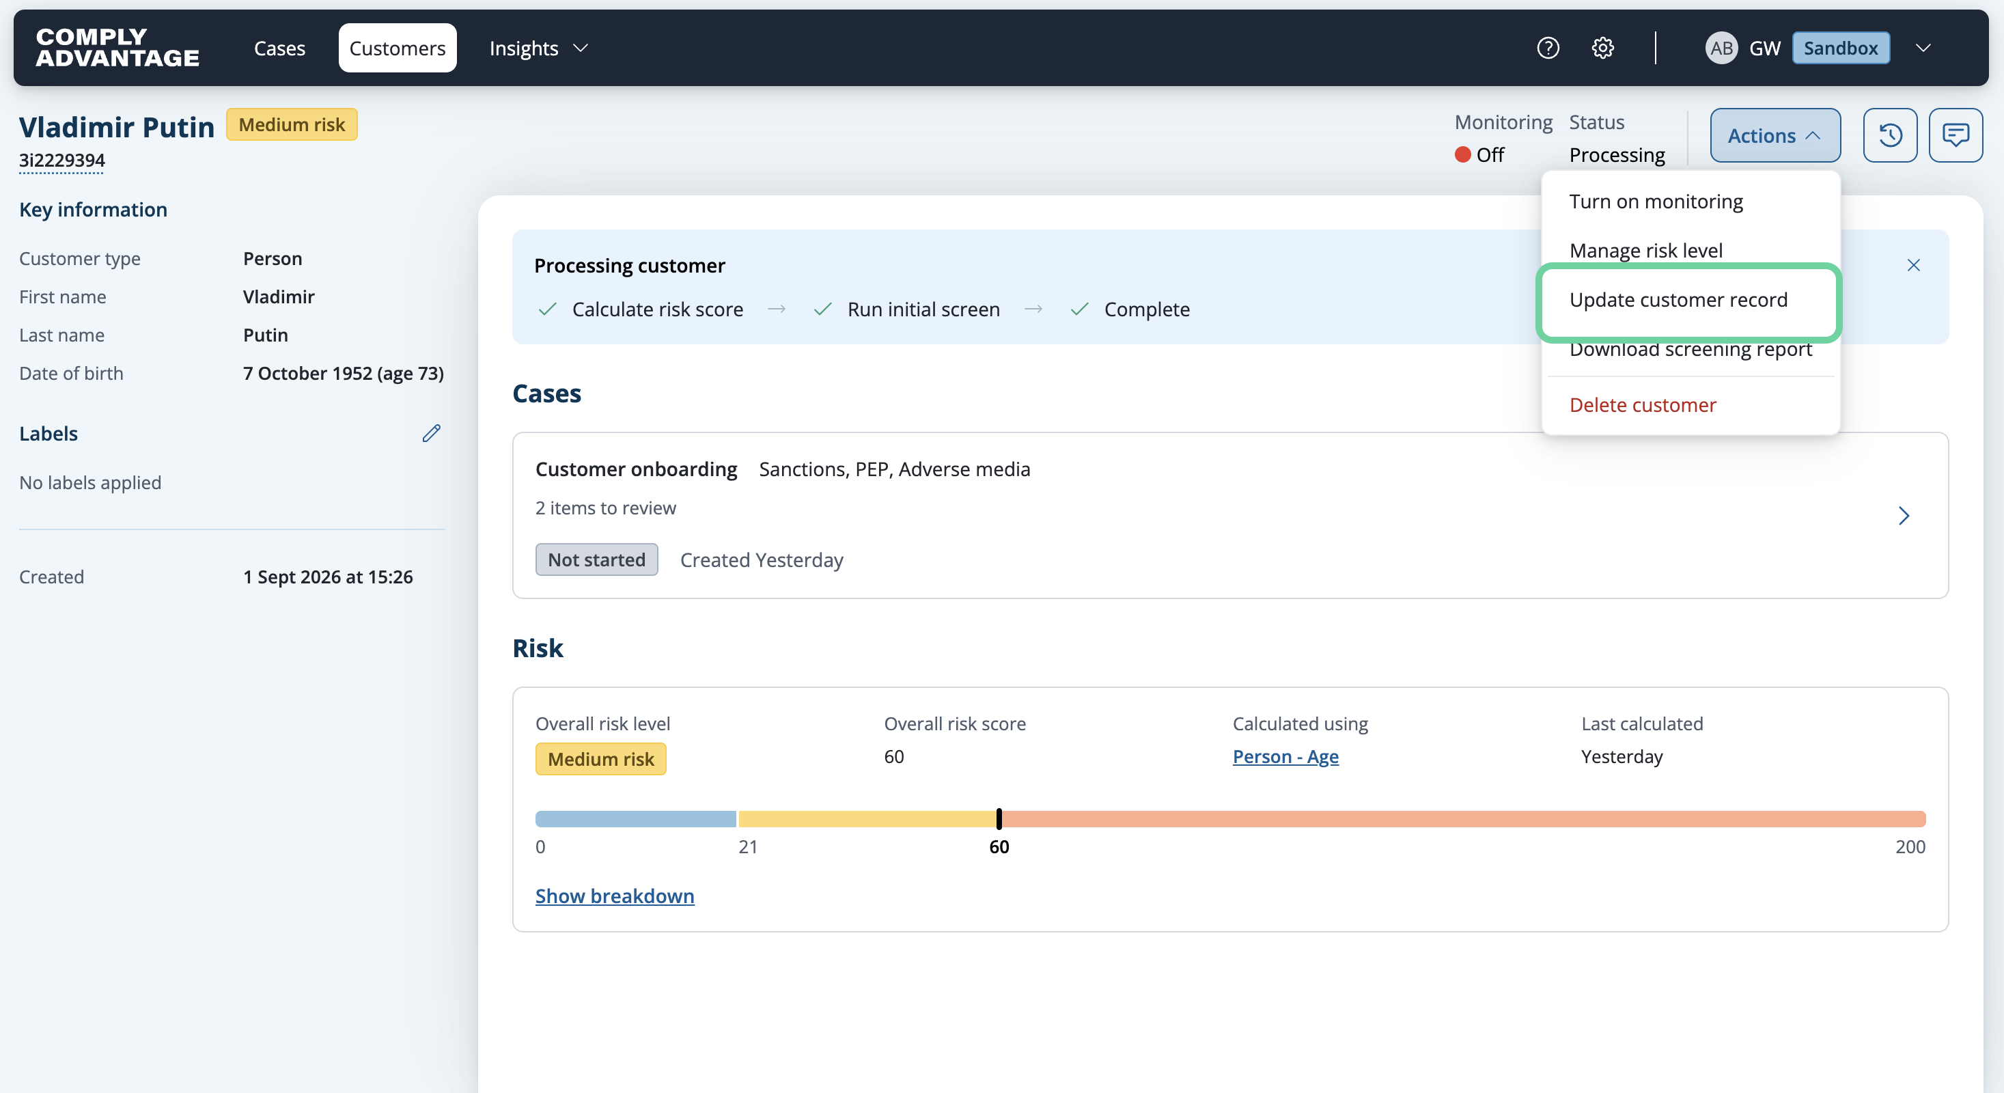The width and height of the screenshot is (2004, 1093).
Task: Click the 60 marker on risk bar
Action: pos(999,819)
